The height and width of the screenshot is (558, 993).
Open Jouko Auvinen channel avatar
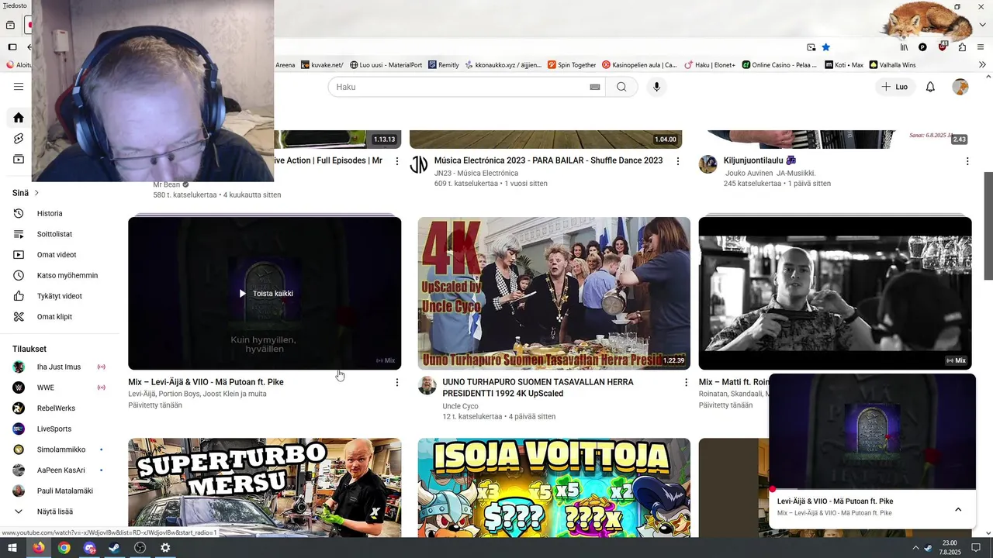click(708, 164)
